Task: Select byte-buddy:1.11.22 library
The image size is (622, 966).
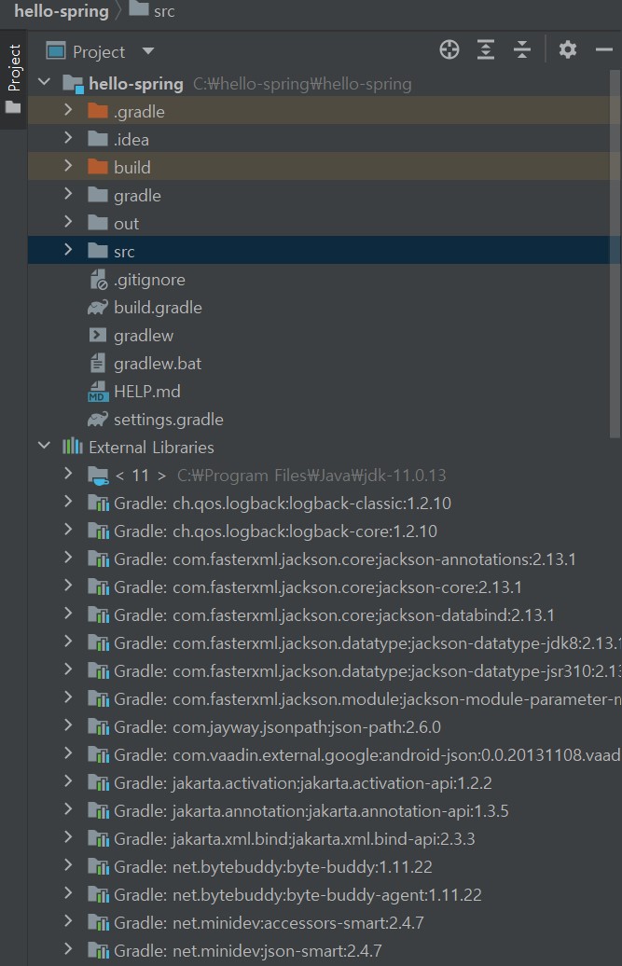Action: (x=273, y=867)
